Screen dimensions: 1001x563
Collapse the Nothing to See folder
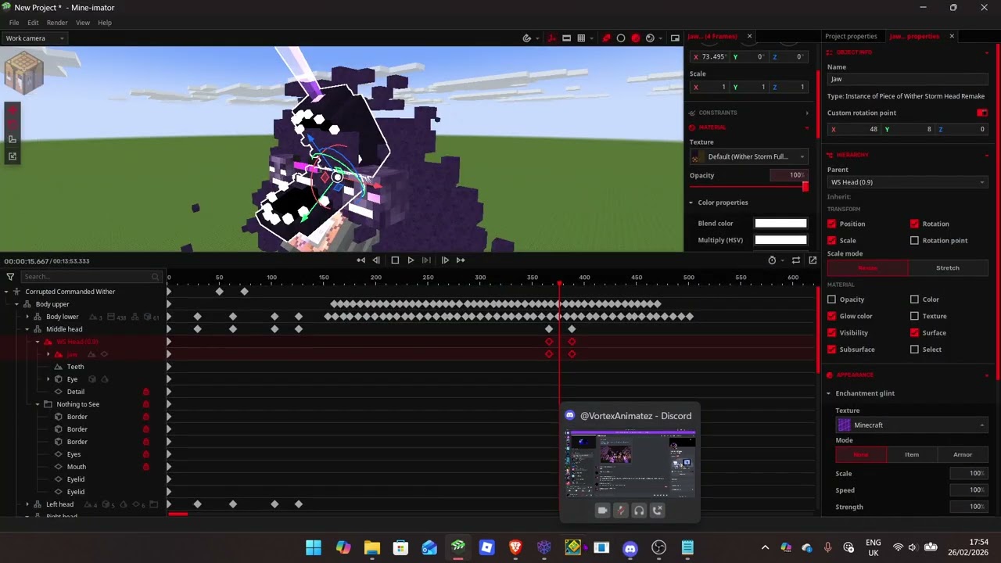38,404
